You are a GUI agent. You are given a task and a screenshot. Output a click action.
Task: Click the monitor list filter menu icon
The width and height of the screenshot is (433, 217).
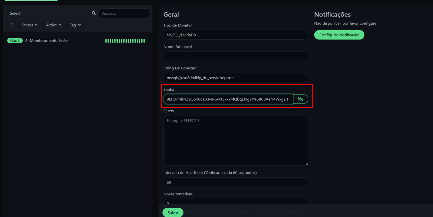point(11,25)
